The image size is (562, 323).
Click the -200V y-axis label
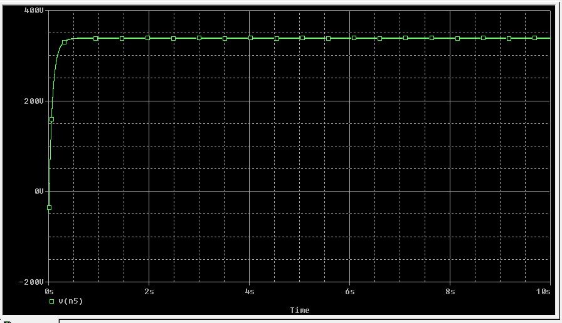pyautogui.click(x=34, y=282)
